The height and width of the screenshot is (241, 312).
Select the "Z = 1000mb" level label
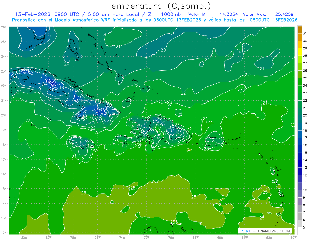(165, 14)
